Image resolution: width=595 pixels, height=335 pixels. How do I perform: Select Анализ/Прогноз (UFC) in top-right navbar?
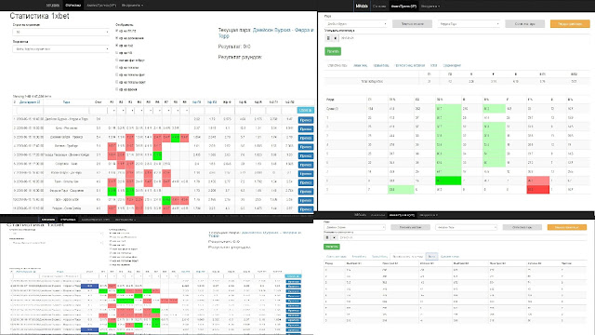[x=403, y=7]
